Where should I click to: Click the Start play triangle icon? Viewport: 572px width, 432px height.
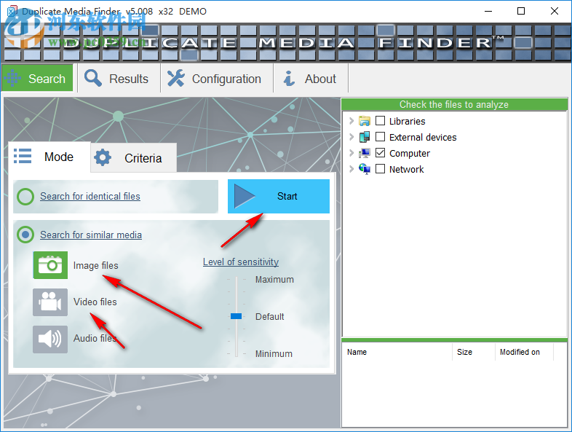tap(244, 196)
